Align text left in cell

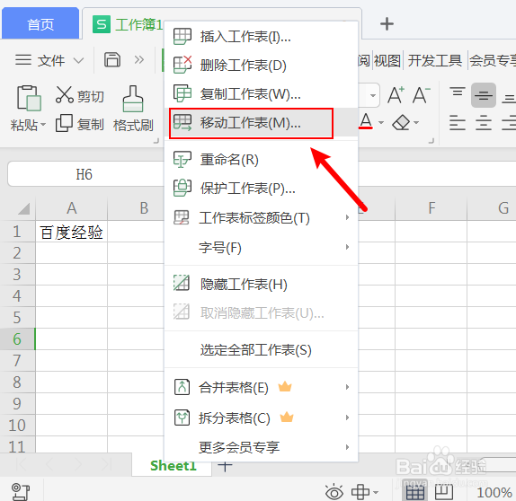tap(458, 123)
